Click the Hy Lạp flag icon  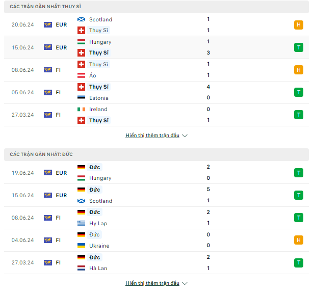coord(81,223)
